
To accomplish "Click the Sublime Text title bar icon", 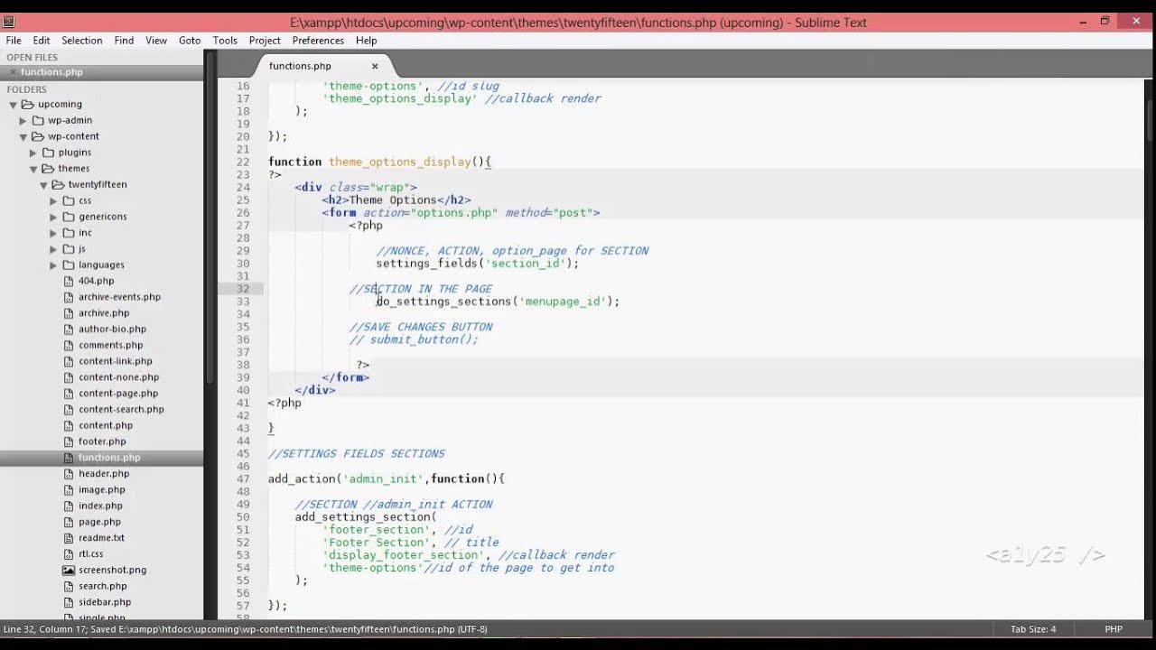I will [x=9, y=22].
